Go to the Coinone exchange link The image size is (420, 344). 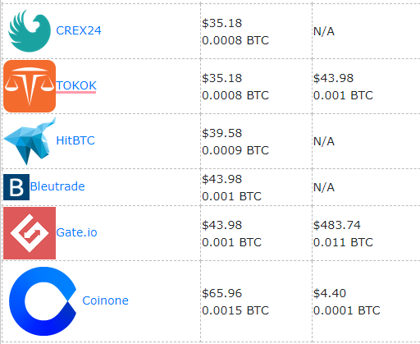[x=106, y=300]
